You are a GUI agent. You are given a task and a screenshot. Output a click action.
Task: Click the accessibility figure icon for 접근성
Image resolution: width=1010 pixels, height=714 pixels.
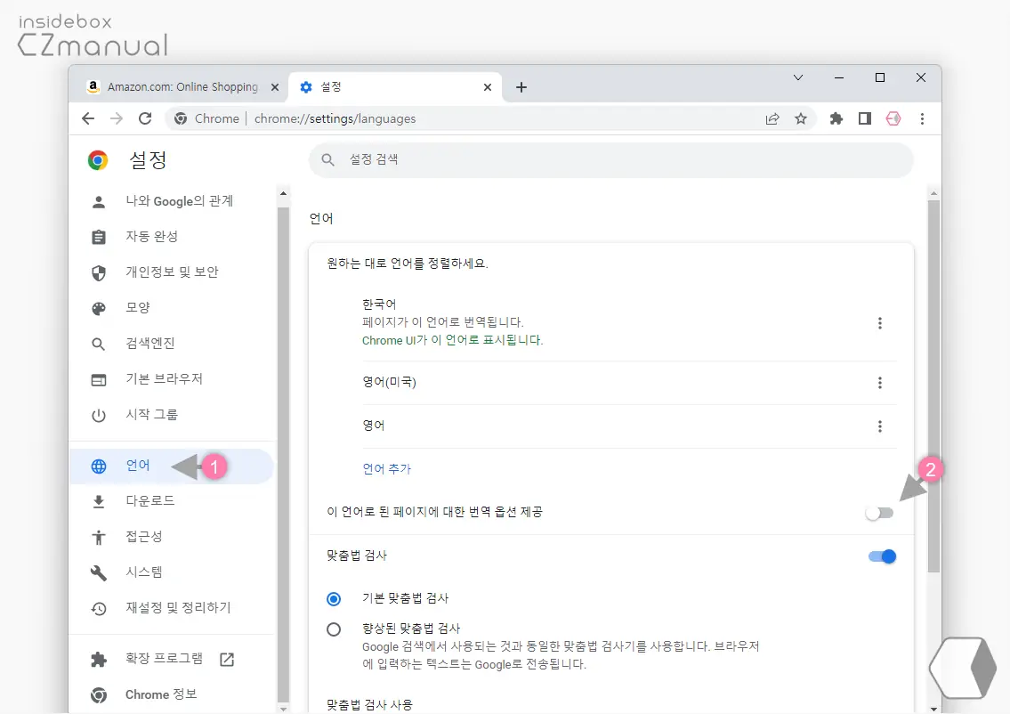tap(99, 538)
